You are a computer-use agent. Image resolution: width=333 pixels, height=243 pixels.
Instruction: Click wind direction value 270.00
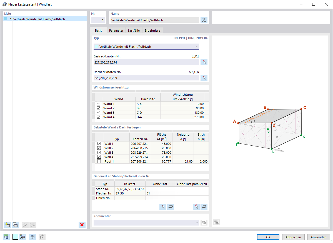coord(183,117)
